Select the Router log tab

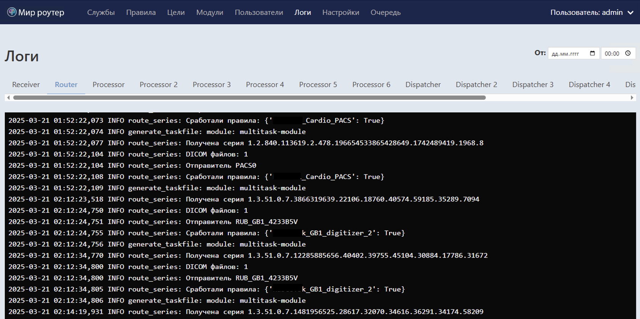pyautogui.click(x=66, y=85)
